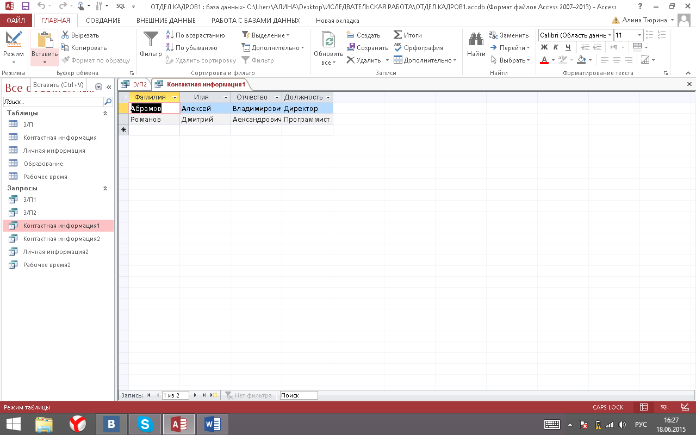The width and height of the screenshot is (696, 435).
Task: Click Windows Start button
Action: pyautogui.click(x=14, y=424)
